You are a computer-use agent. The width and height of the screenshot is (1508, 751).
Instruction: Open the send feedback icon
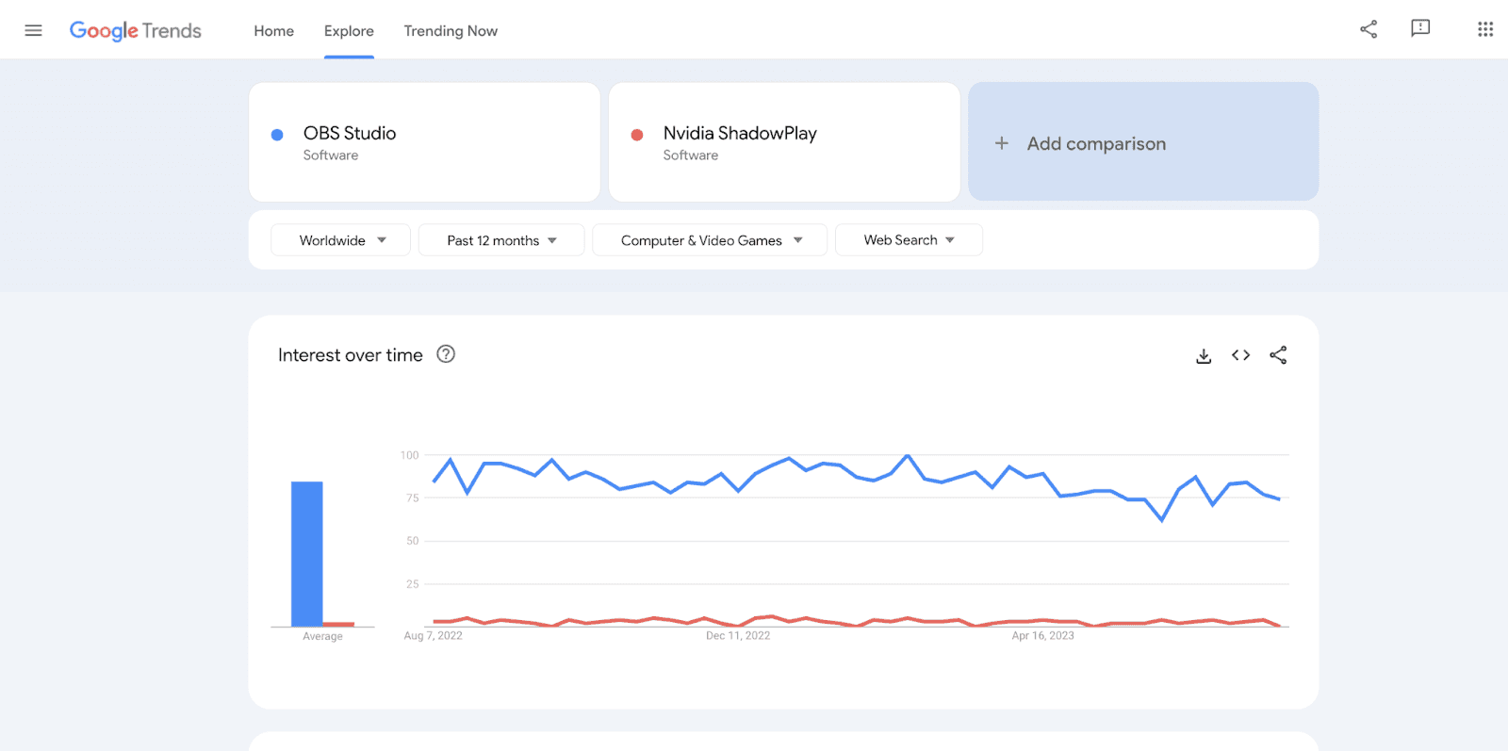[1420, 29]
